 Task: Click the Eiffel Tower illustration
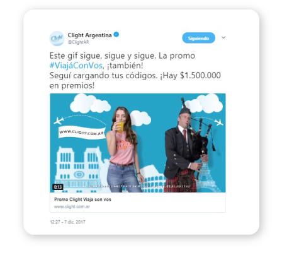click(x=206, y=172)
